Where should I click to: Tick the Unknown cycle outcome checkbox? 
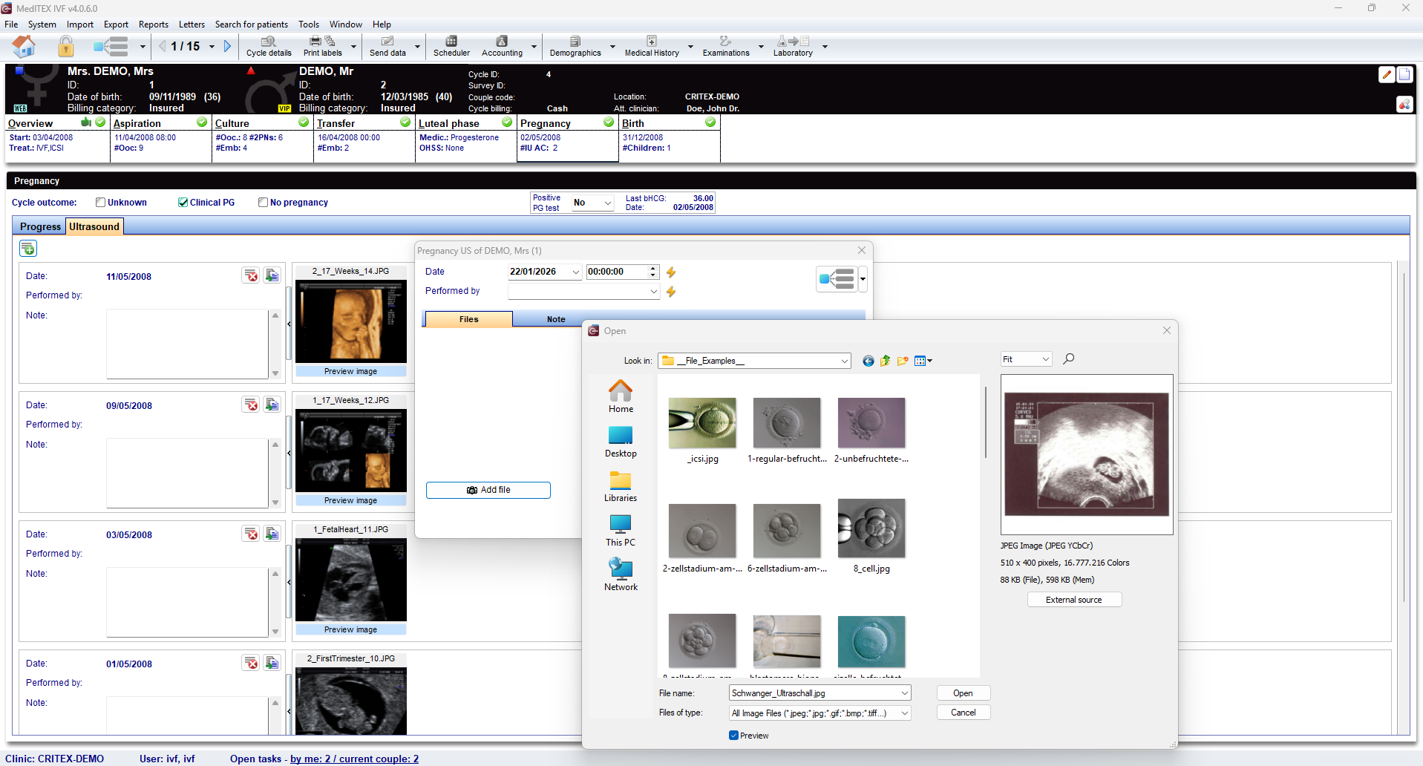coord(101,203)
